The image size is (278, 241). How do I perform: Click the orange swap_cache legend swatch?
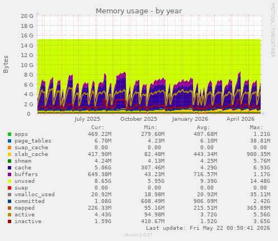(x=10, y=148)
